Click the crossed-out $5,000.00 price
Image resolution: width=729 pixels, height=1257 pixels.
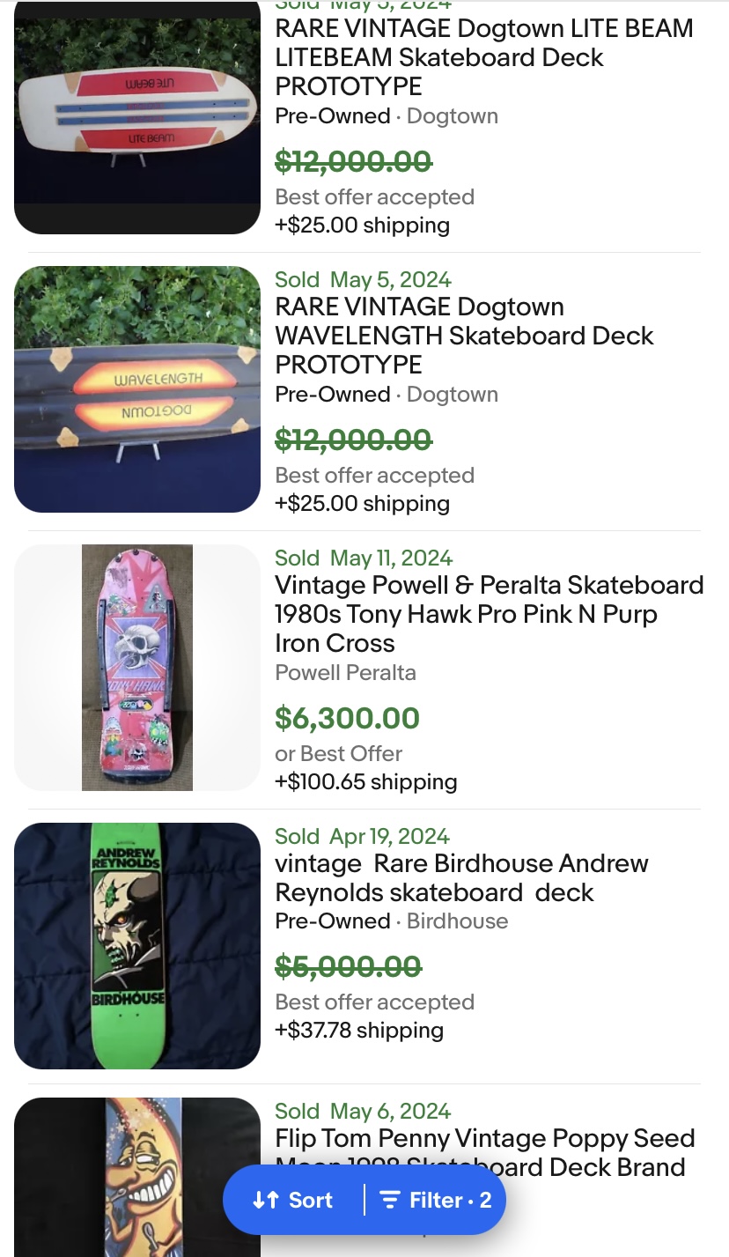click(348, 966)
